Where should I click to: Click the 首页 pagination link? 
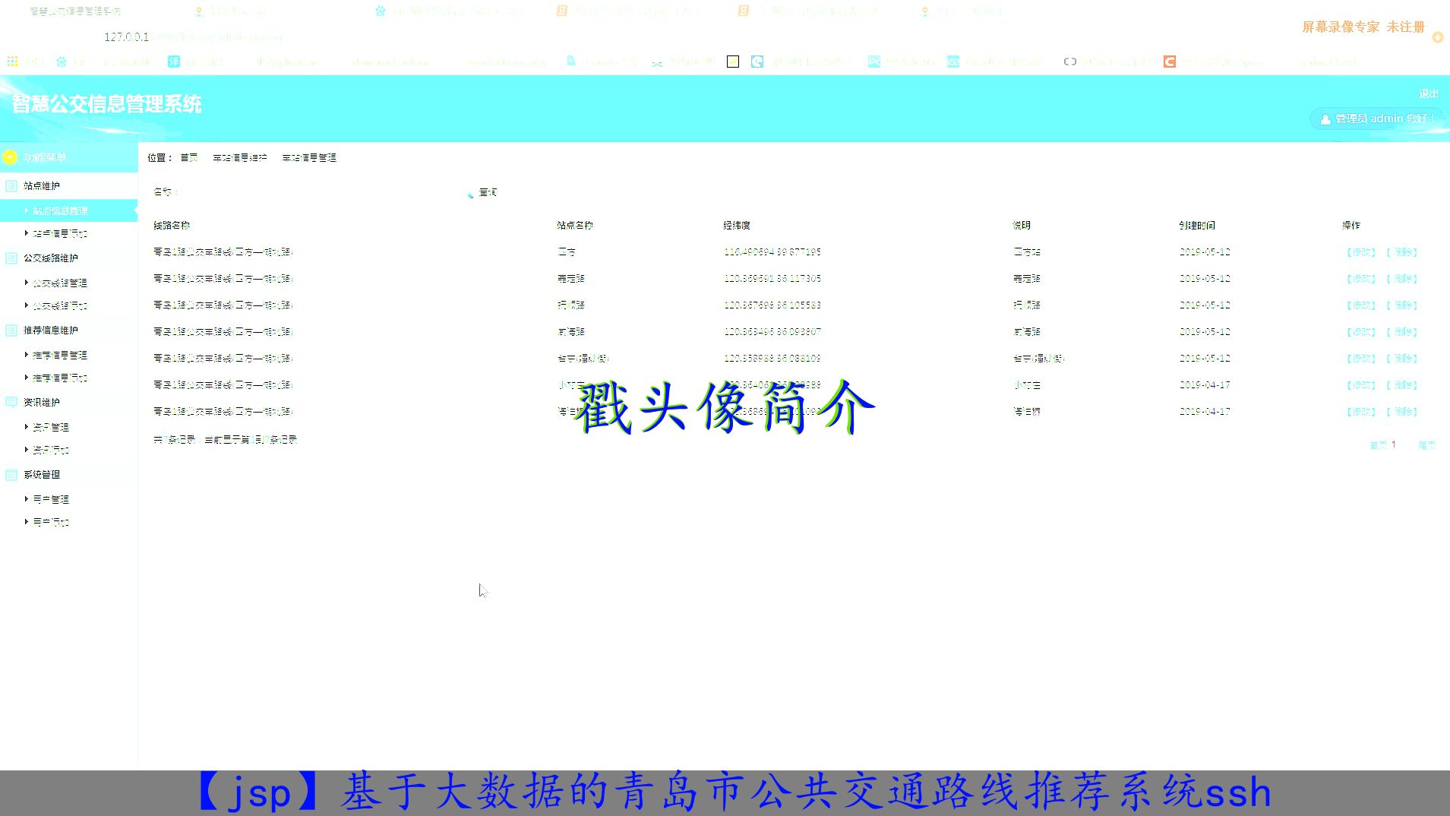[1378, 445]
